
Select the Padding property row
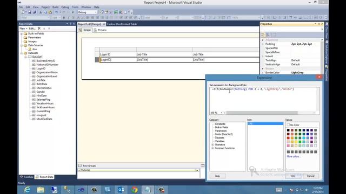tap(291, 44)
